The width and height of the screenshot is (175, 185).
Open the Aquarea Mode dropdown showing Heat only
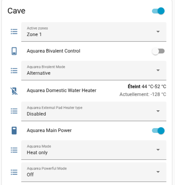(x=94, y=150)
